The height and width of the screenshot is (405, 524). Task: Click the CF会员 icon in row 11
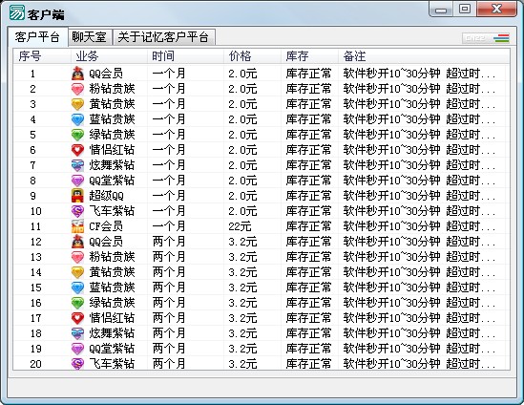[77, 226]
